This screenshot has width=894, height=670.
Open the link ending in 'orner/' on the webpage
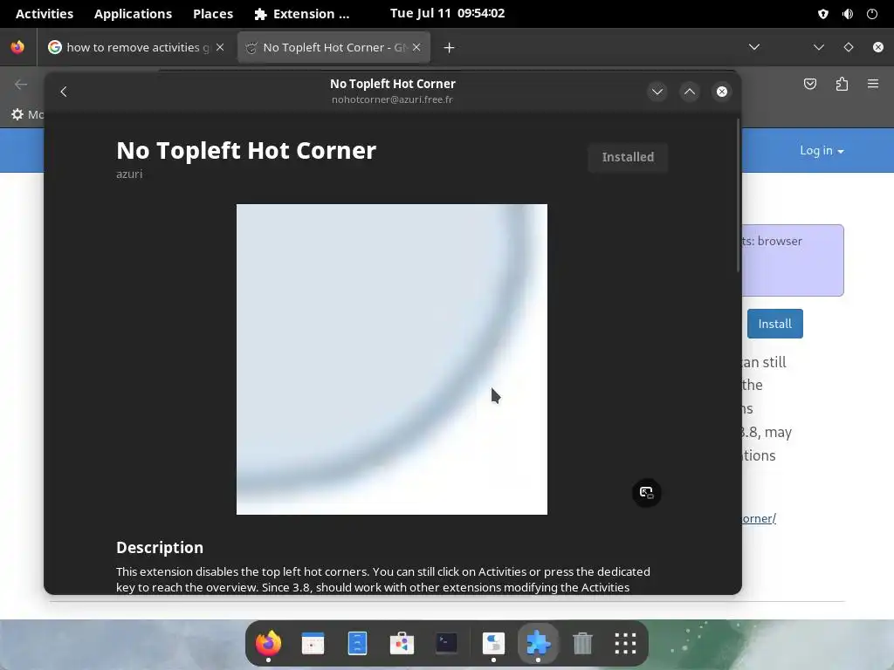coord(759,518)
